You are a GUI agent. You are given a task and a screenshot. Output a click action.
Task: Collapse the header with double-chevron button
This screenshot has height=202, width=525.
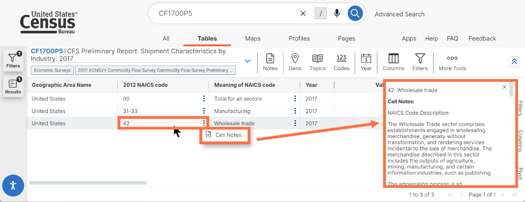click(x=514, y=61)
